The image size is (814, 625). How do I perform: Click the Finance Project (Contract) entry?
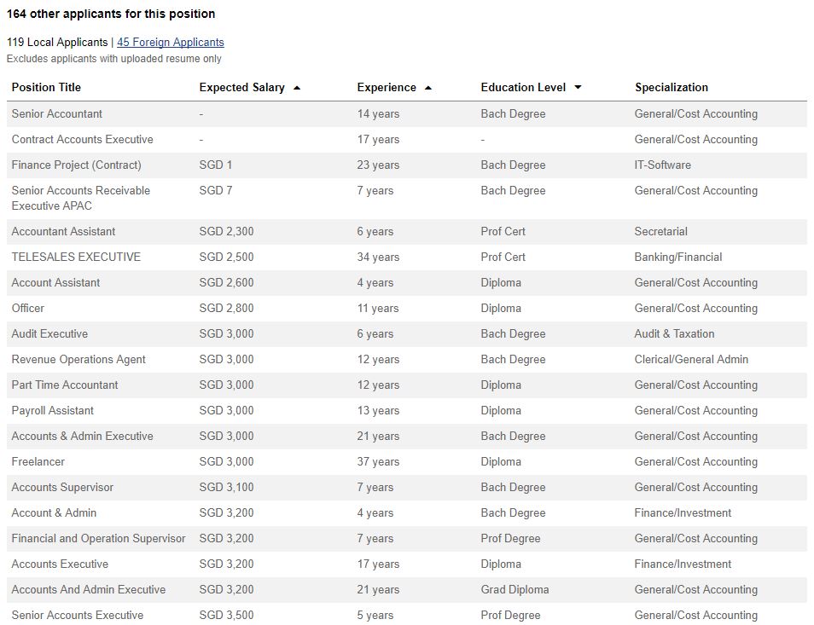[76, 165]
